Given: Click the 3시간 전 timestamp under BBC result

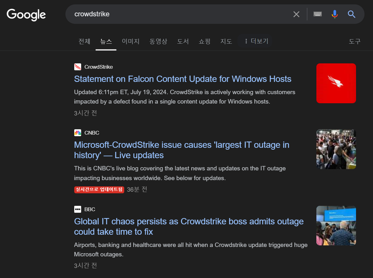Looking at the screenshot, I should coord(86,265).
